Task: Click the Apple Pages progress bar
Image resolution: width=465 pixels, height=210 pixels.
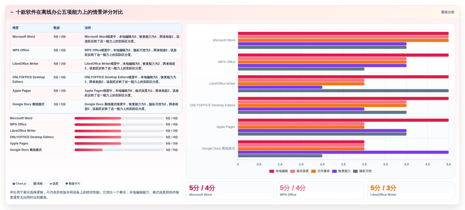Action: click(x=119, y=143)
